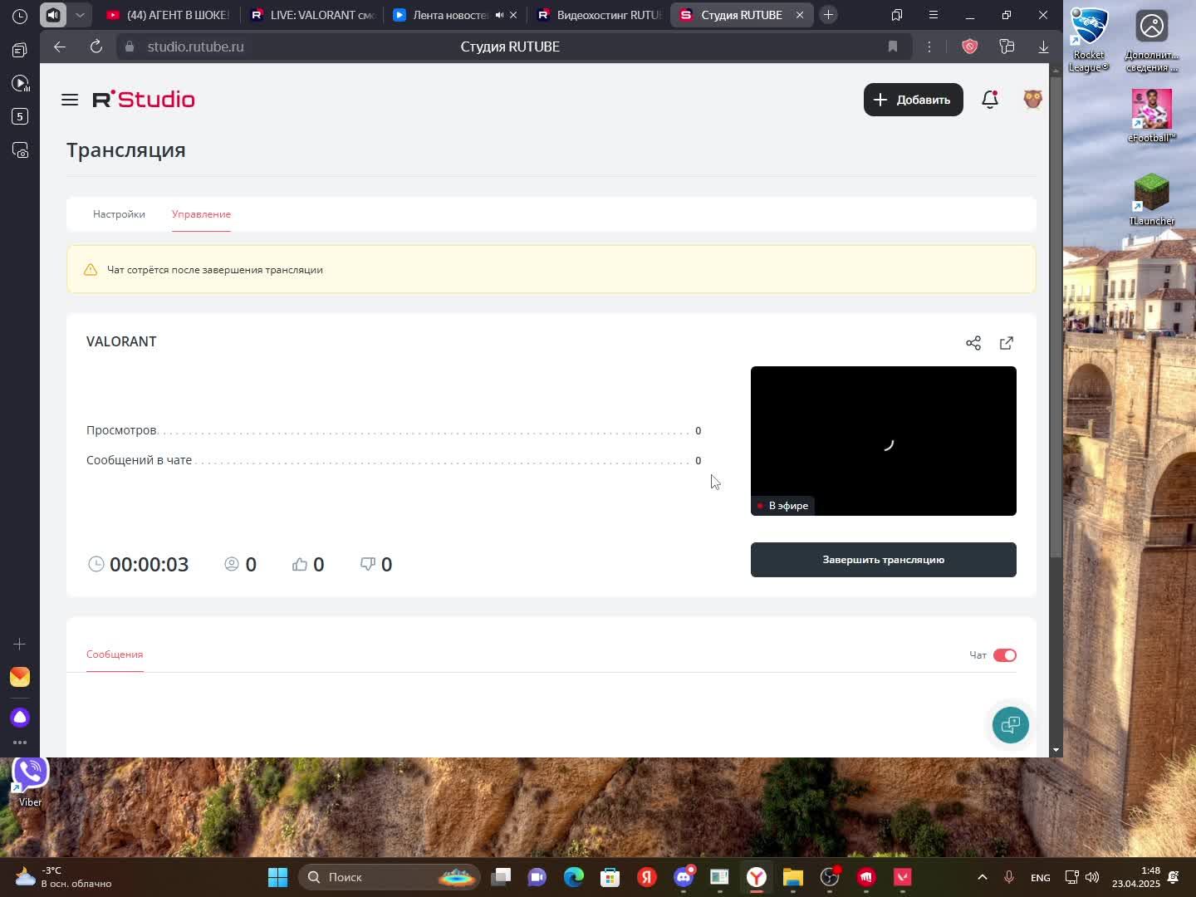
Task: Open a new browser tab
Action: (x=828, y=15)
